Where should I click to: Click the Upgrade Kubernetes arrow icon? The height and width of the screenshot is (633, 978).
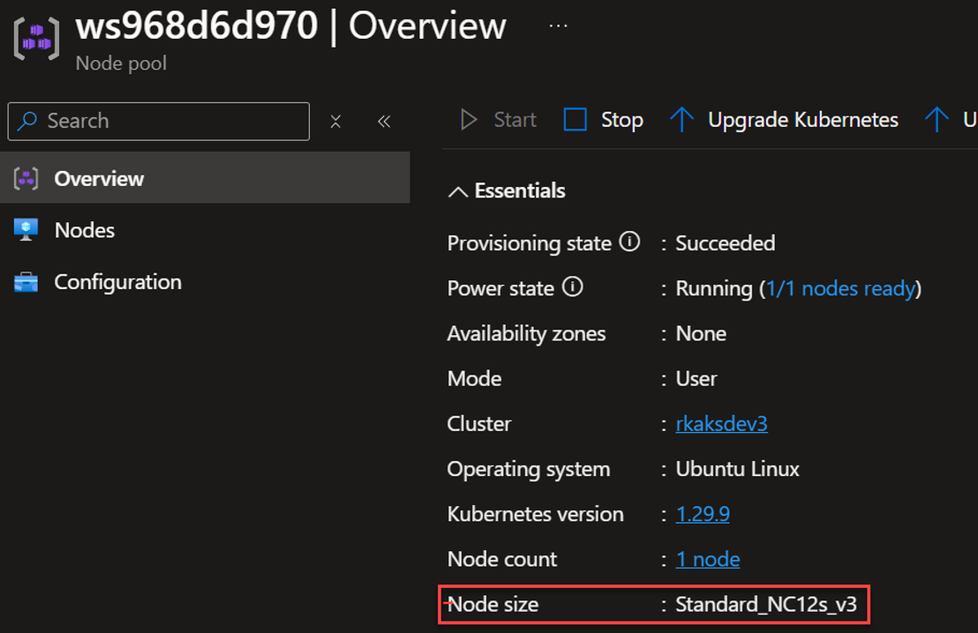click(x=681, y=120)
